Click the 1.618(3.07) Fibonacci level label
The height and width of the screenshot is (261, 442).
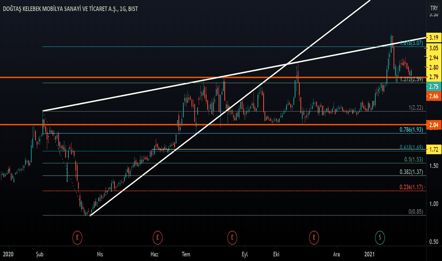point(411,43)
